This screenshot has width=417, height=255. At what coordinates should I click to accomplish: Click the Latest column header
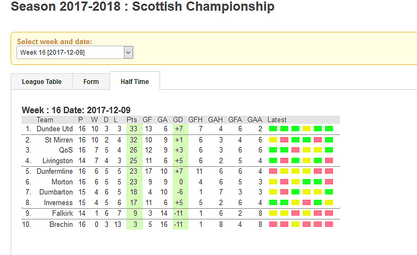(277, 120)
